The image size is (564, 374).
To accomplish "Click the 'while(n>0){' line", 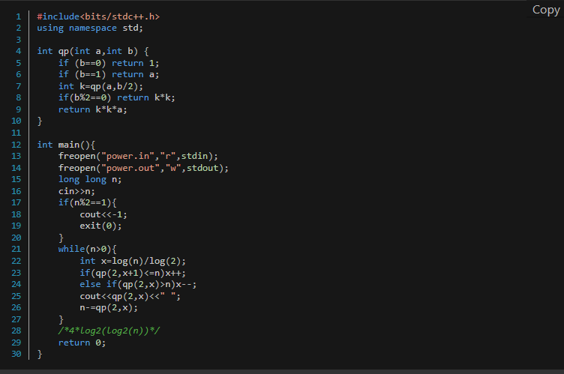I will tap(88, 249).
